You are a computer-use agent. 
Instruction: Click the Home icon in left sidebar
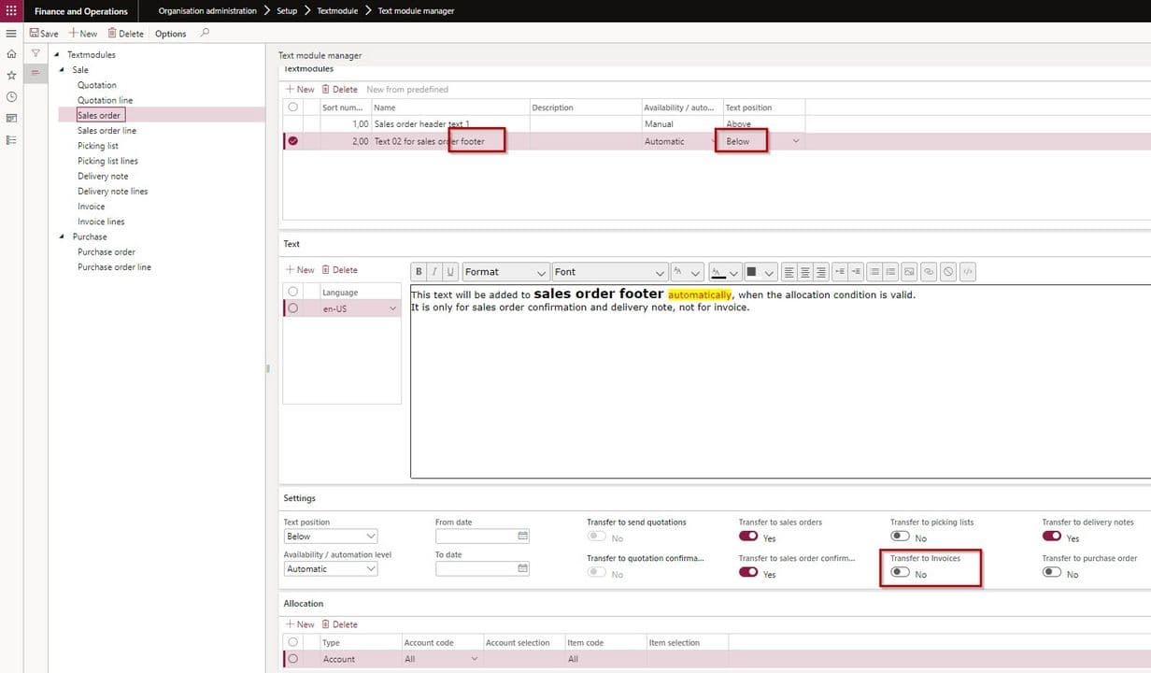pyautogui.click(x=11, y=54)
